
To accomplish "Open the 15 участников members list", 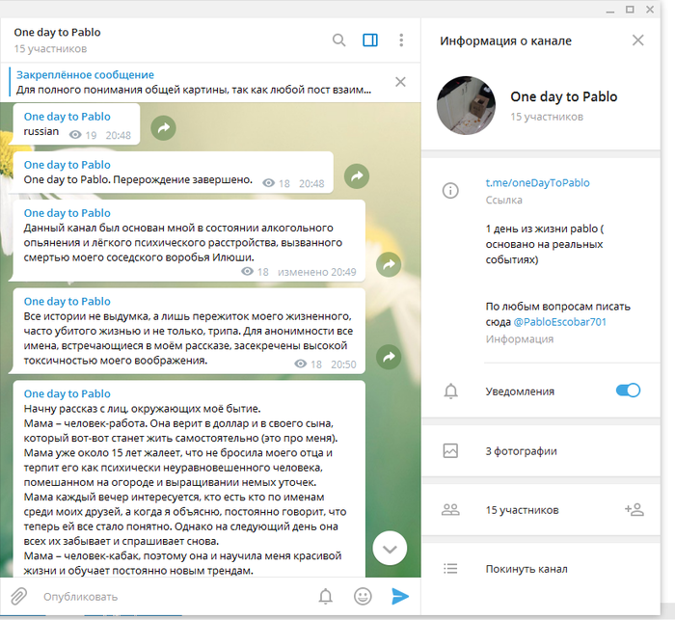I will [522, 510].
